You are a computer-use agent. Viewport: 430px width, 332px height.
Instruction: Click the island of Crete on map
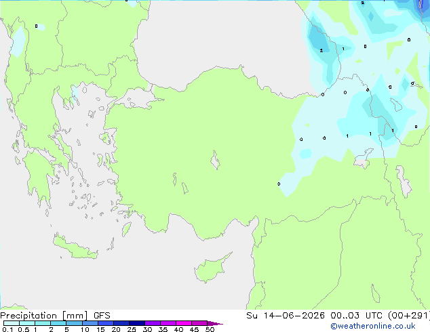point(75,247)
